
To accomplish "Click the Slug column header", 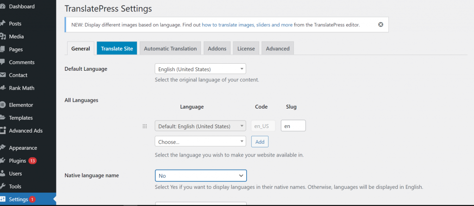I will (x=291, y=107).
